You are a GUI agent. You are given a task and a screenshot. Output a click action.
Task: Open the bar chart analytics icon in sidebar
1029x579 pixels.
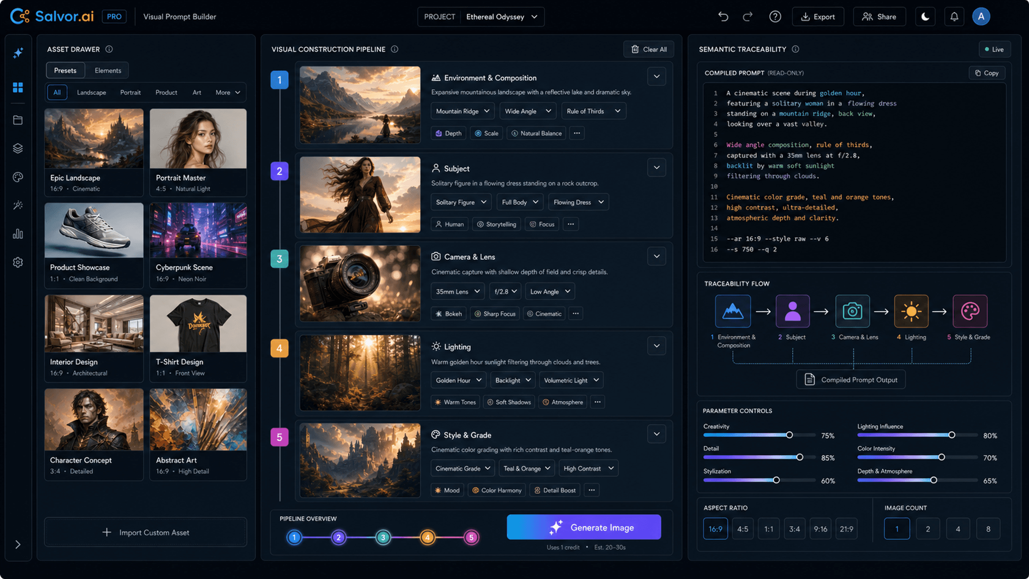(18, 234)
